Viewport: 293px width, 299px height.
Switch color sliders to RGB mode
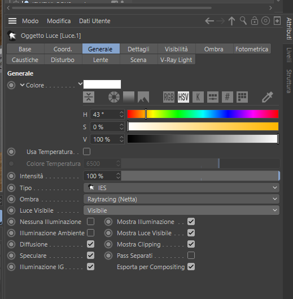[169, 97]
